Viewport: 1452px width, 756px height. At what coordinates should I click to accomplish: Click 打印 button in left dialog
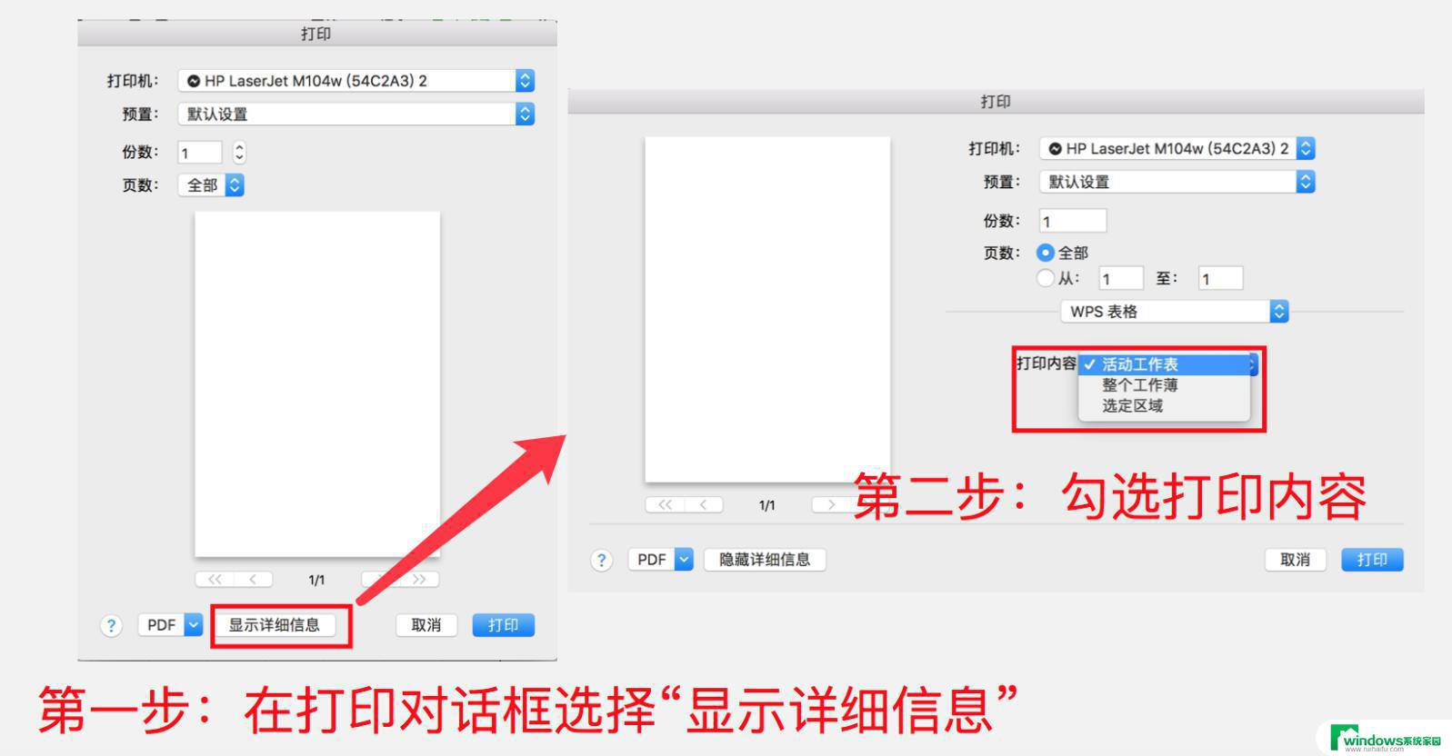pos(503,625)
